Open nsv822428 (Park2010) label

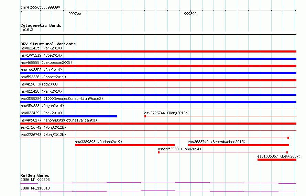[41, 91]
